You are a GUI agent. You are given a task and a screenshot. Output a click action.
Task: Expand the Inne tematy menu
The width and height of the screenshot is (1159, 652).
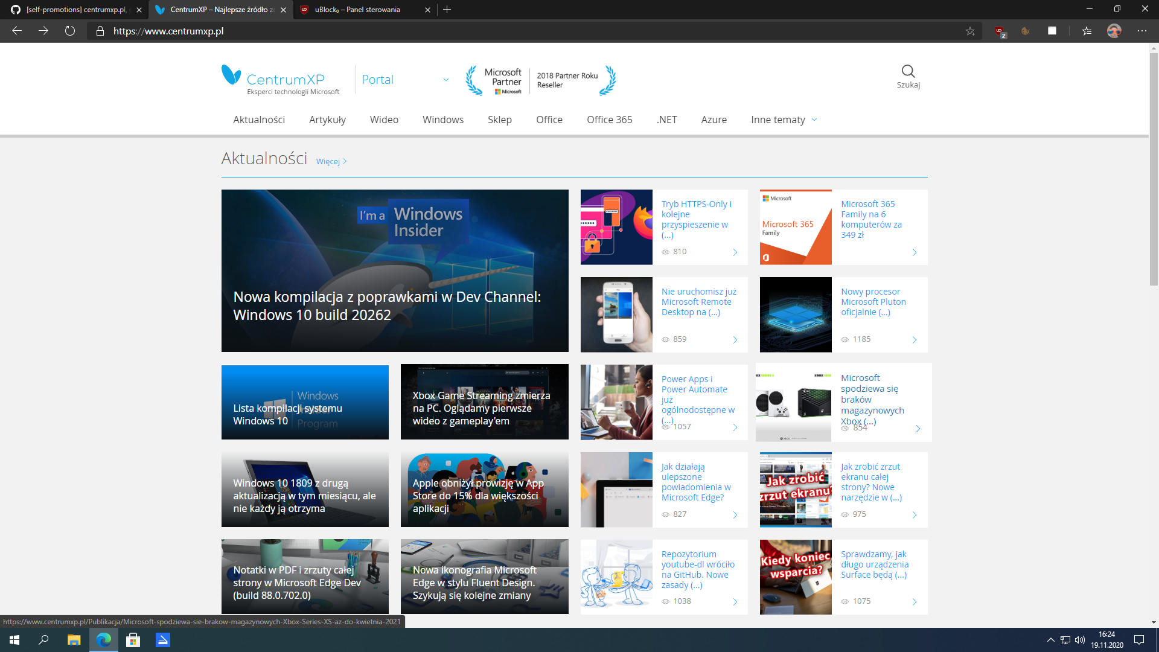coord(784,120)
